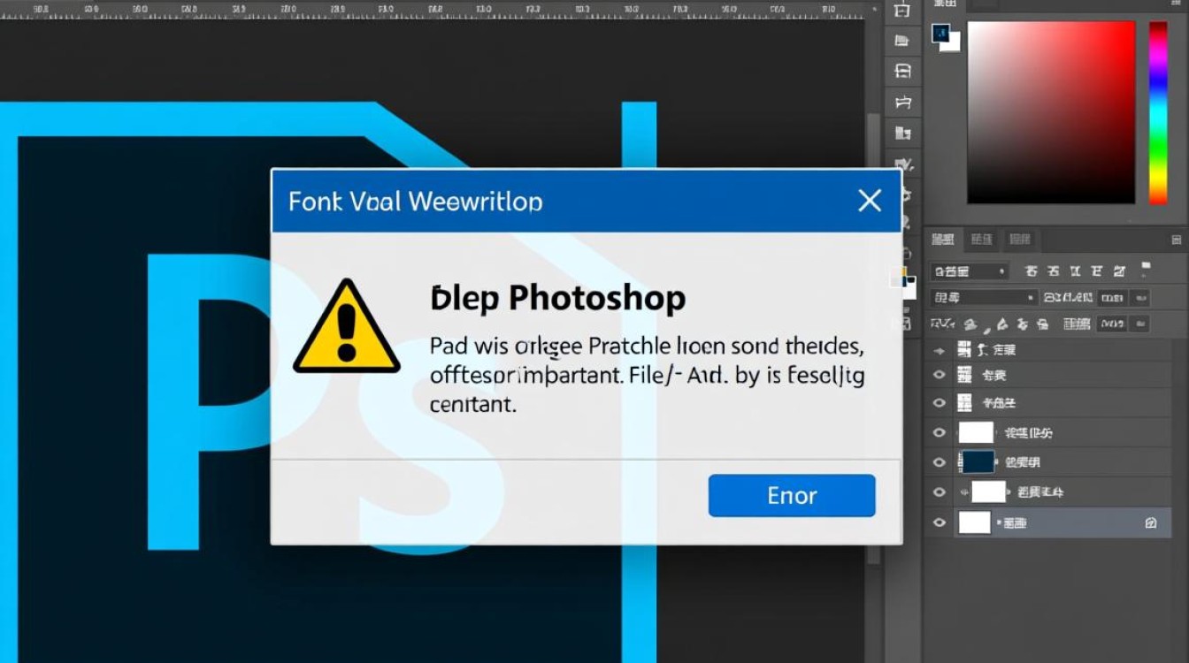
Task: Toggle the eye icon of the highlighted bottom layer
Action: 940,522
